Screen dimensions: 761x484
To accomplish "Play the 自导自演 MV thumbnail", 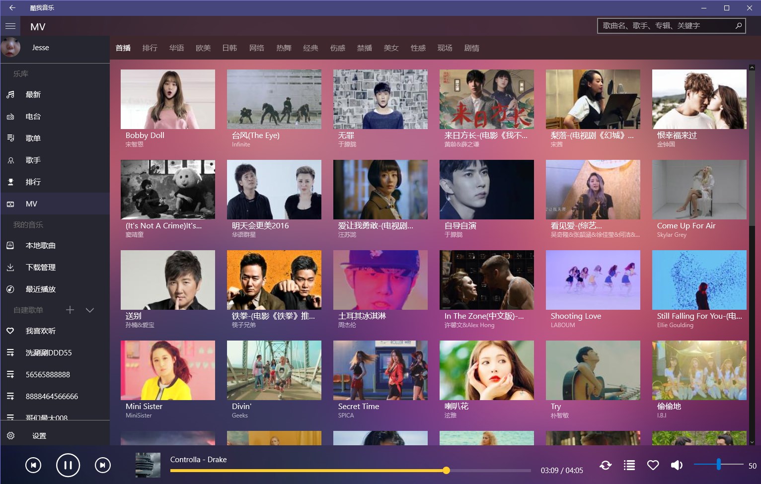I will (487, 190).
